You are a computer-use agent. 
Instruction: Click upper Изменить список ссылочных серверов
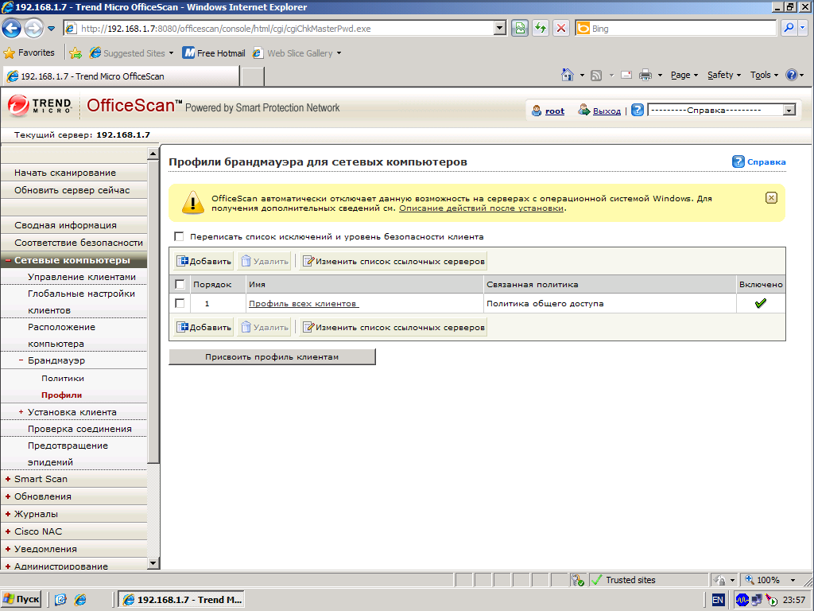pos(393,261)
